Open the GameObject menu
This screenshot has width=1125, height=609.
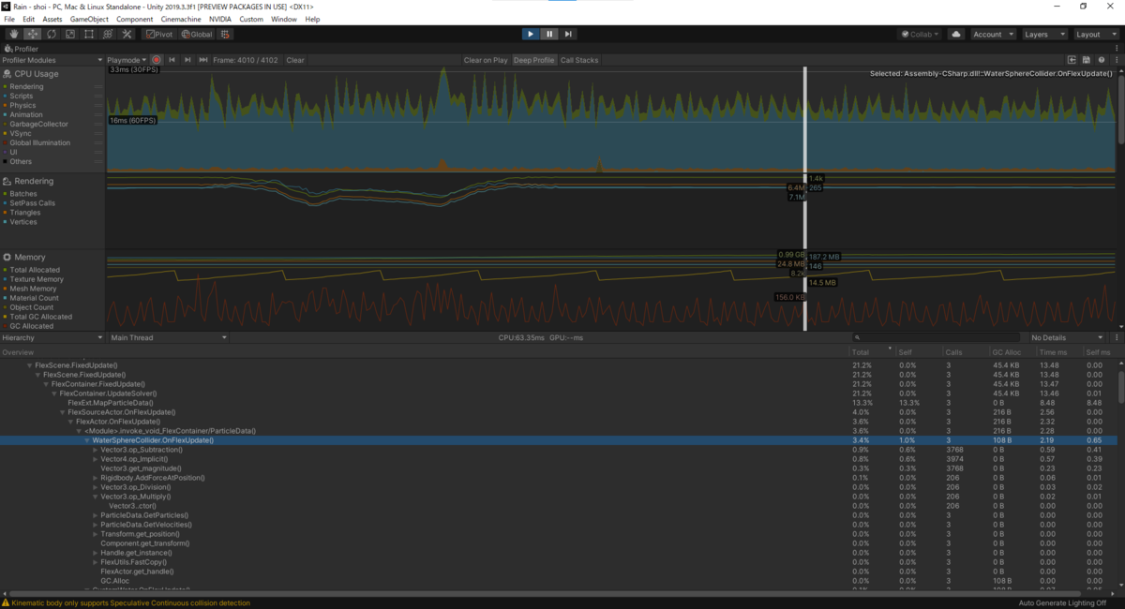click(89, 19)
